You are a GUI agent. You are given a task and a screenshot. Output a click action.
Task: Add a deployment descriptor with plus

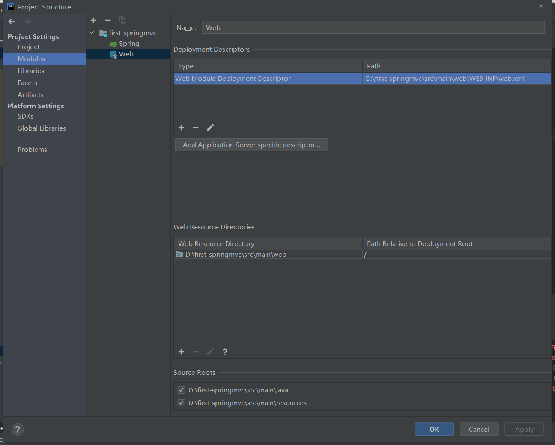point(181,128)
